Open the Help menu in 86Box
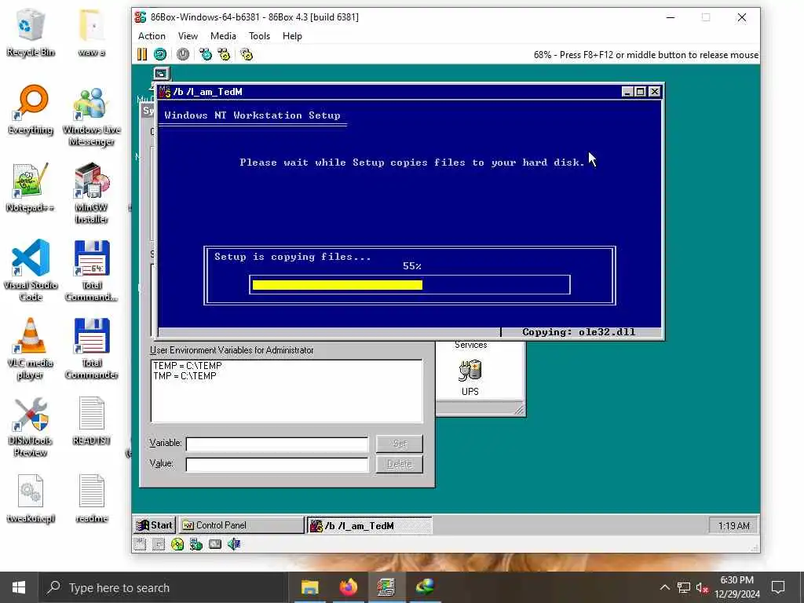The height and width of the screenshot is (603, 804). [292, 36]
